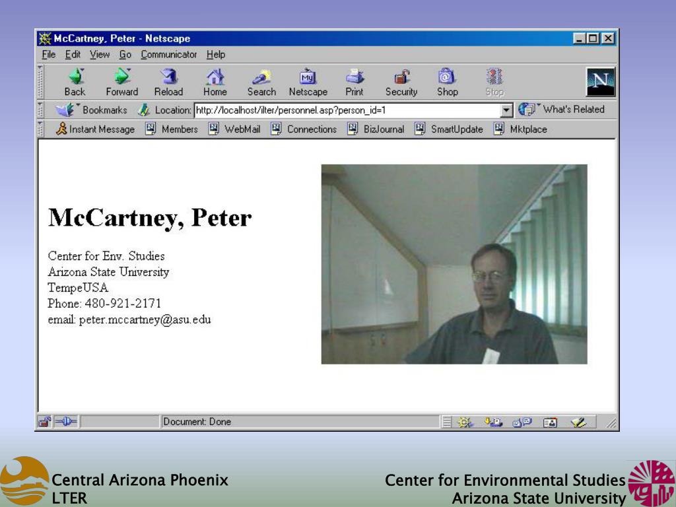Open the WebMail bookmark
Viewport: 676px width, 507px height.
(234, 129)
